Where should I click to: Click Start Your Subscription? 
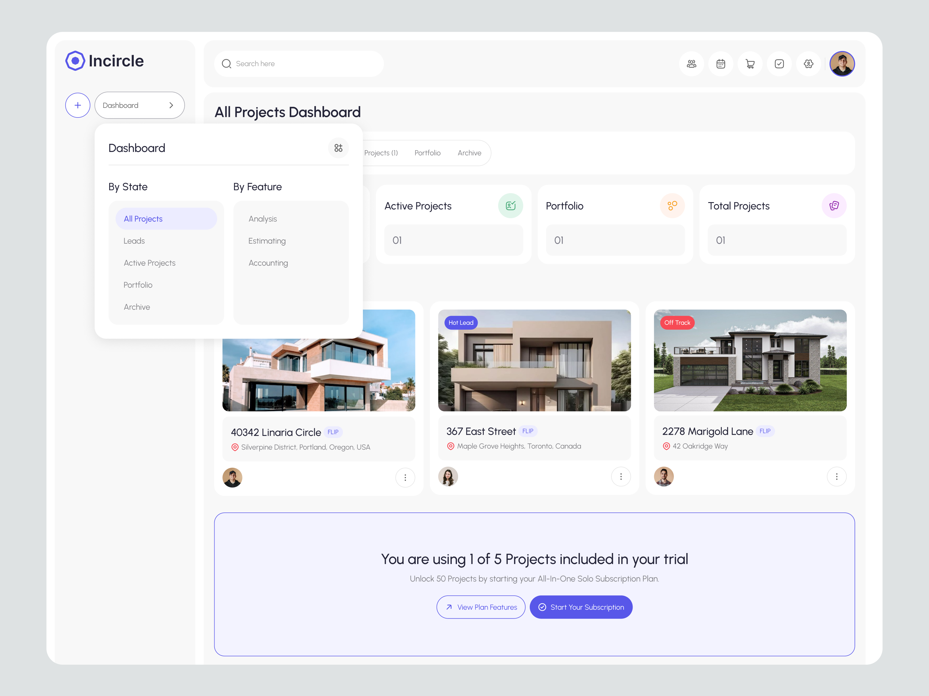pyautogui.click(x=581, y=607)
